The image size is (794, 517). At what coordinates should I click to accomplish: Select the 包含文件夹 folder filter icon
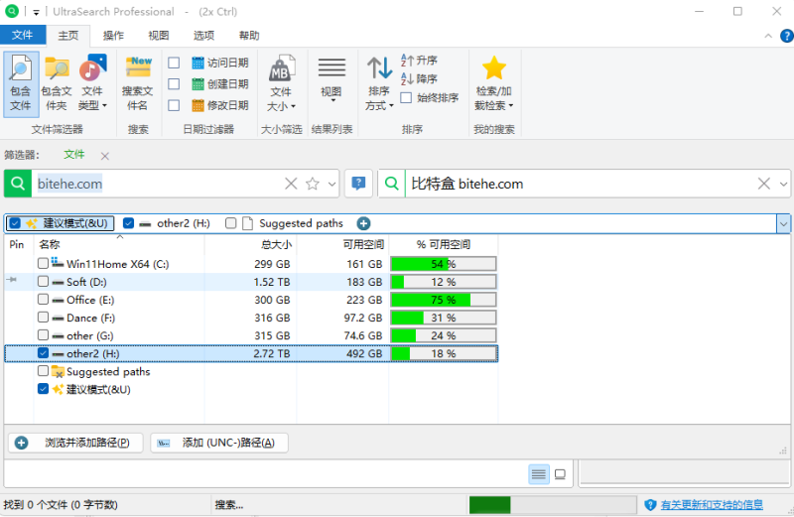point(57,84)
